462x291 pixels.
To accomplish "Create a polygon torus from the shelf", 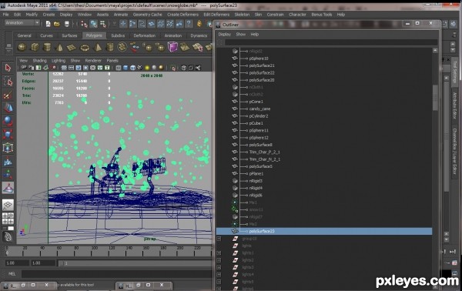I will 85,48.
